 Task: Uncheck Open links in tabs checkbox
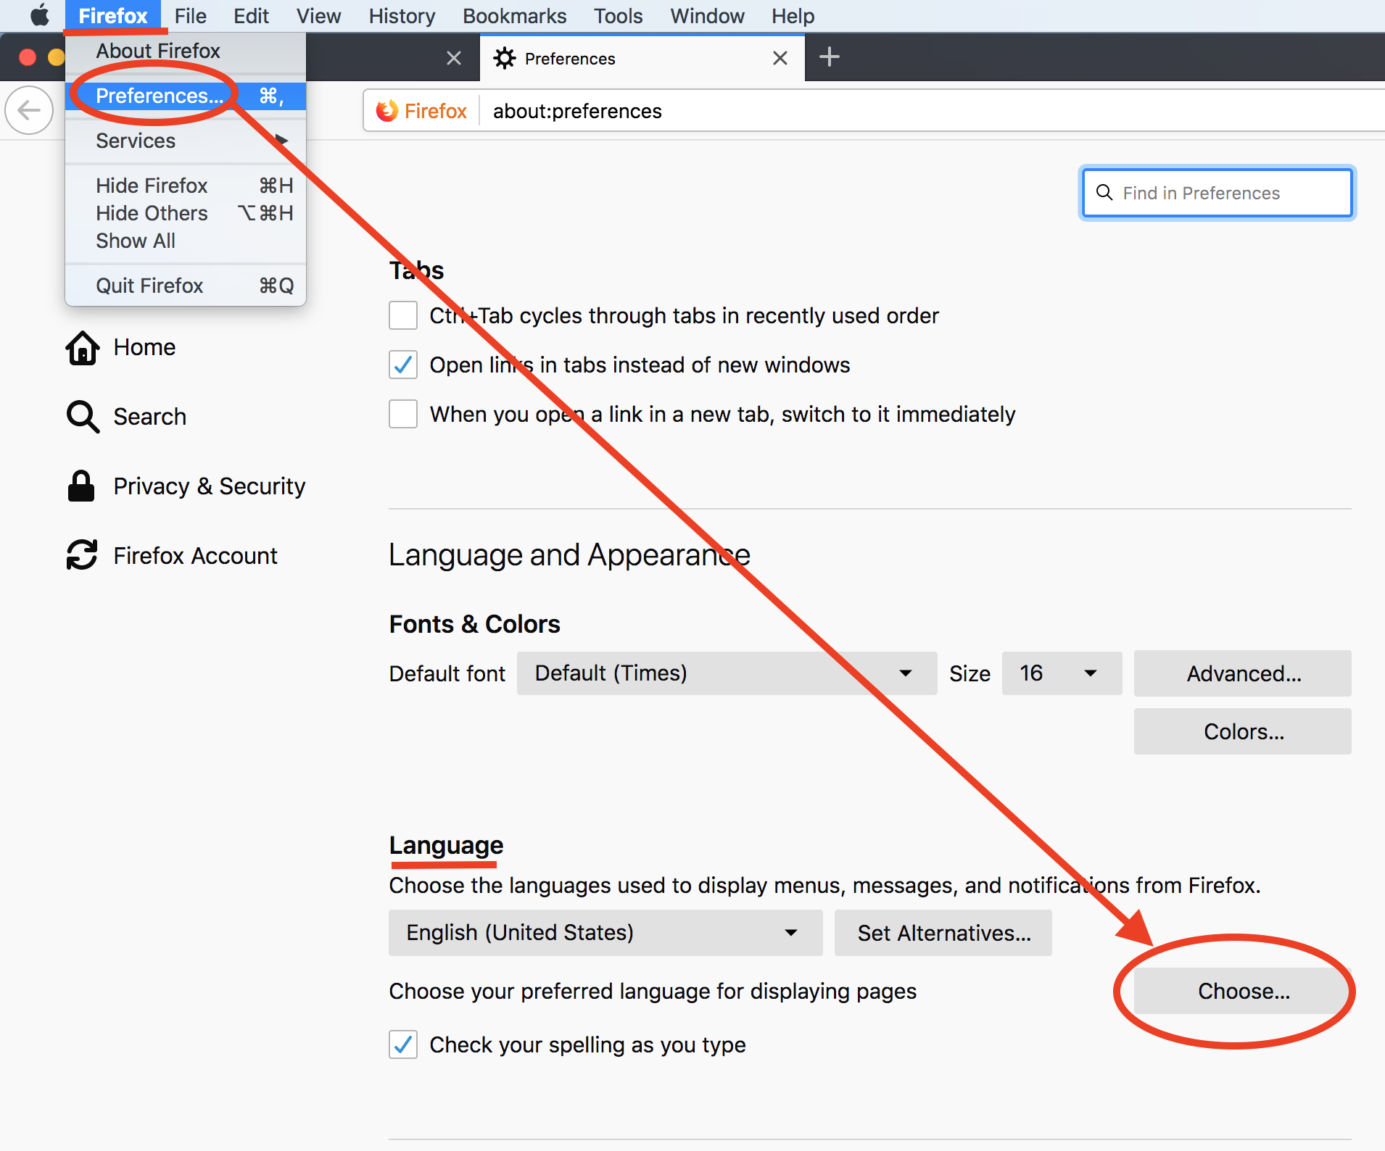(x=403, y=365)
